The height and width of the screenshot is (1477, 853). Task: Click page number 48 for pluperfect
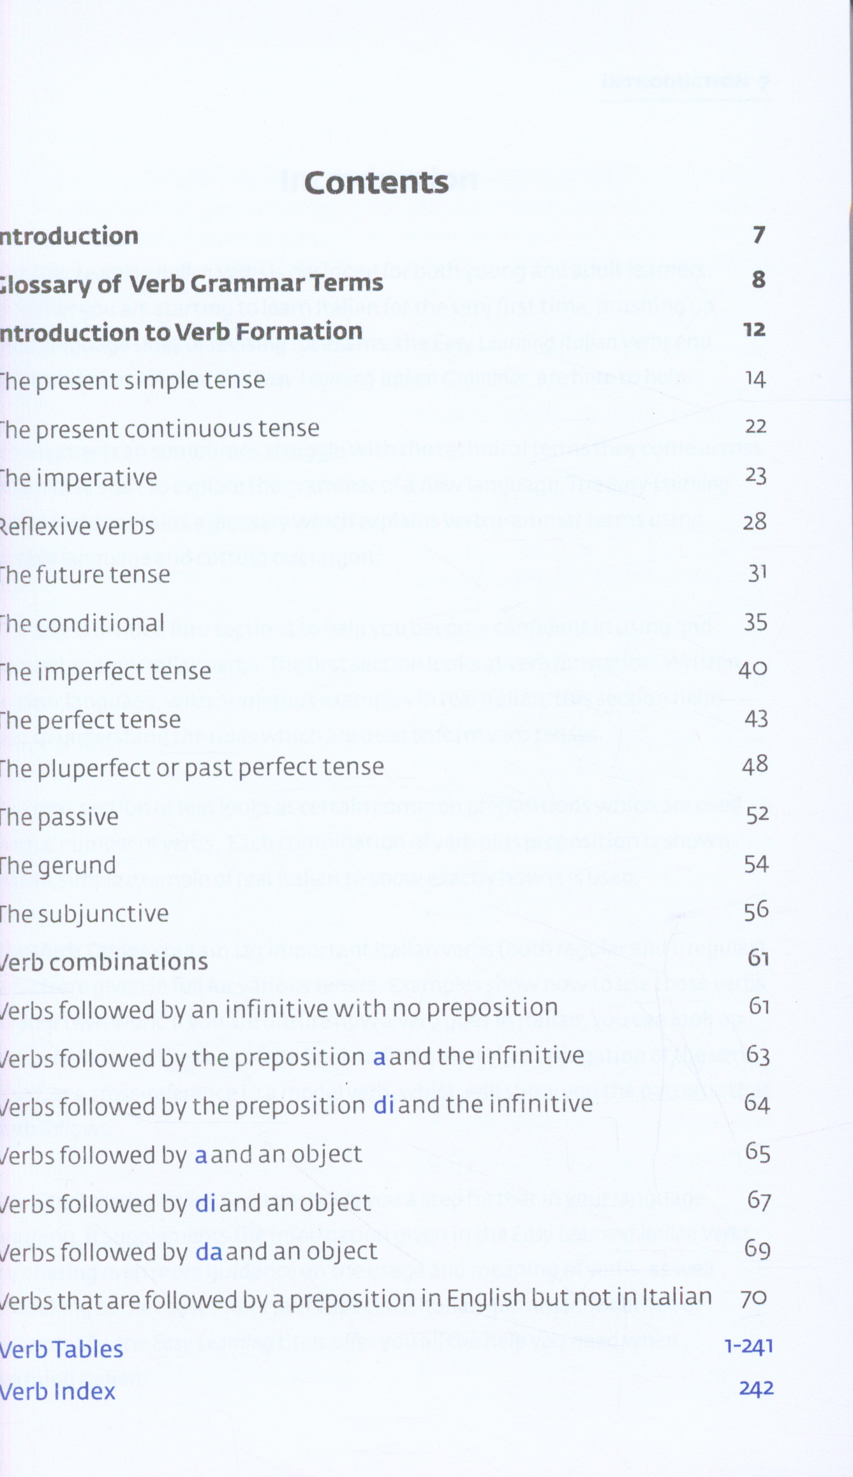tap(755, 765)
